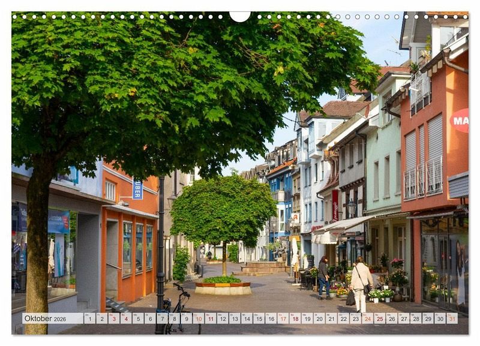480x346 pixels.
Task: Choose day 28 in the date row
Action: pos(416,318)
